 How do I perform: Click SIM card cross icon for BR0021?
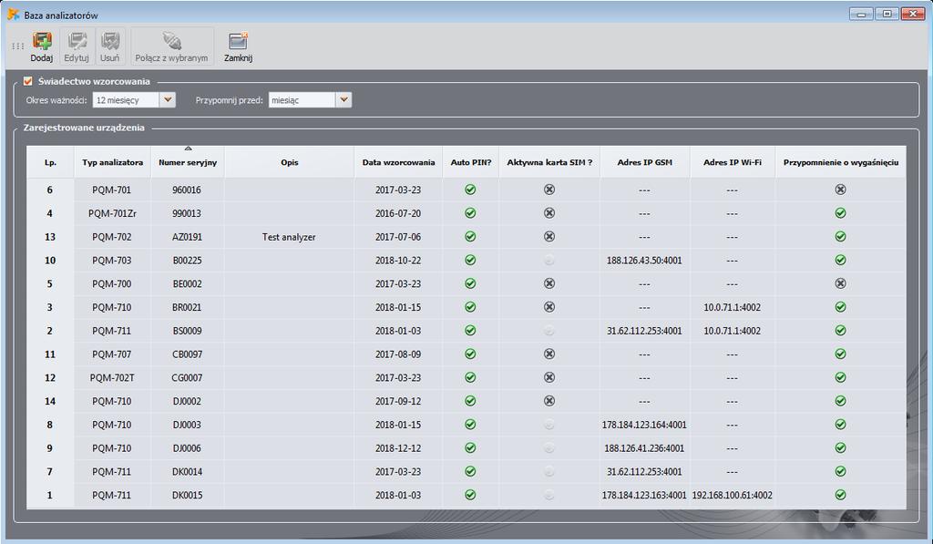(549, 307)
